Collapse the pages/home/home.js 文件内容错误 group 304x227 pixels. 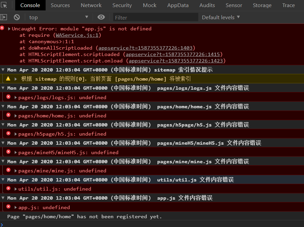[x=3, y=106]
